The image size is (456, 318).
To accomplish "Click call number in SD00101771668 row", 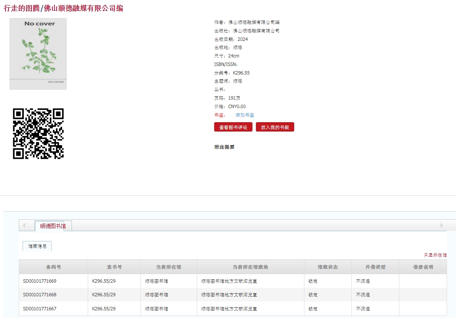I will (104, 295).
